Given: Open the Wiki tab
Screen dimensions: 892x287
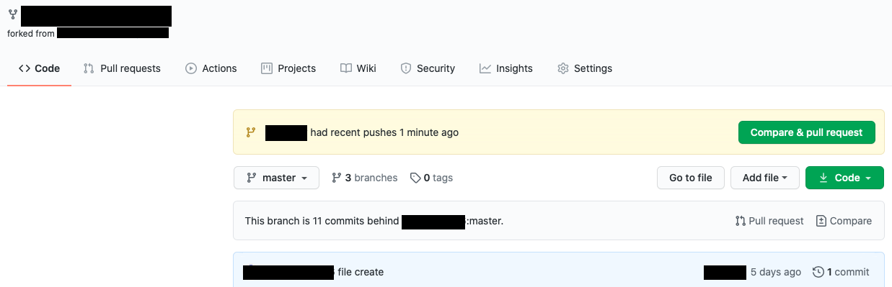Looking at the screenshot, I should [x=358, y=68].
